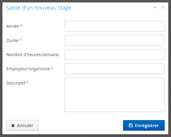Viewport: 171px width, 137px height.
Task: Click the Durée field label
Action: (x=12, y=40)
